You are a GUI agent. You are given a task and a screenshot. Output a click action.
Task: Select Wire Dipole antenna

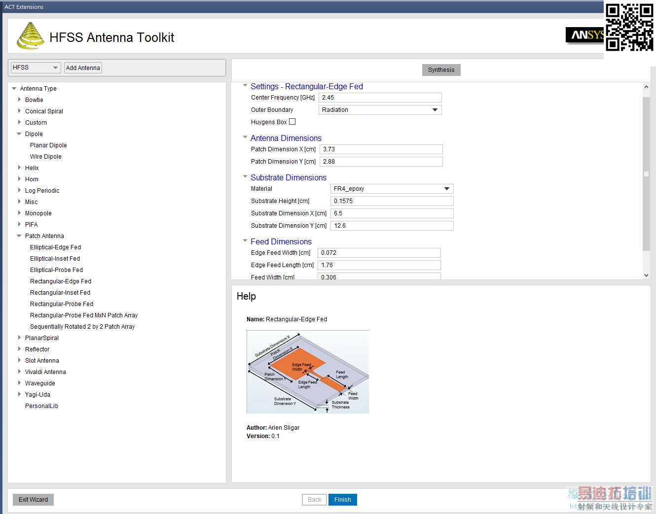coord(46,157)
